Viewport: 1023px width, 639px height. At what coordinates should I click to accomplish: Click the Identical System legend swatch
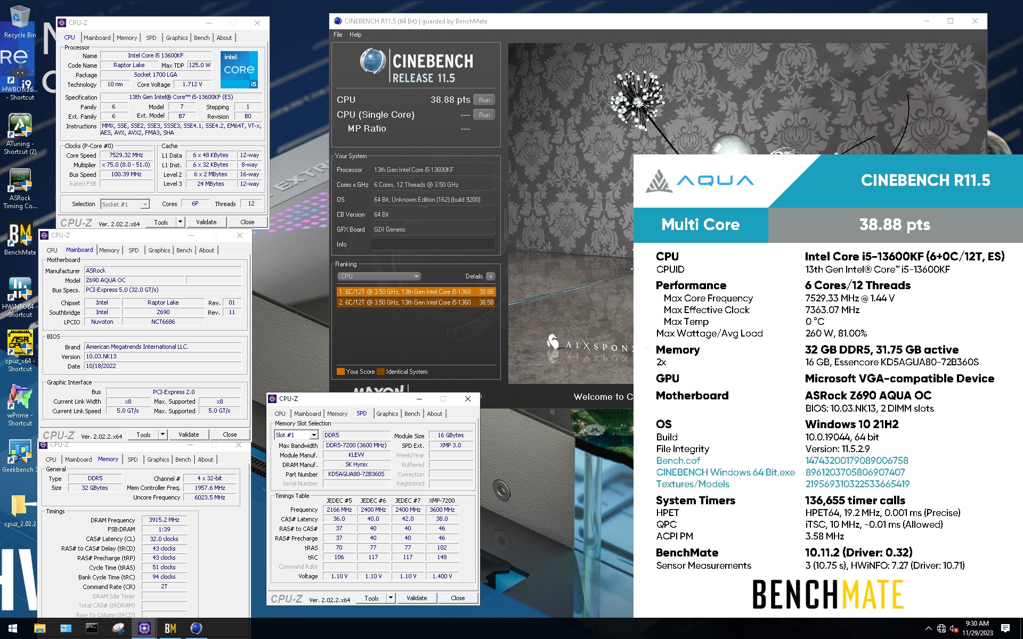[x=380, y=372]
